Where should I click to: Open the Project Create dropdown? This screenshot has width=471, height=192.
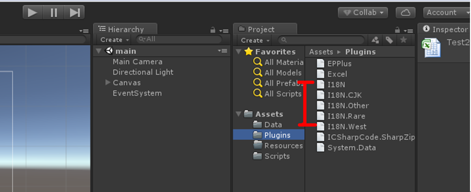255,40
